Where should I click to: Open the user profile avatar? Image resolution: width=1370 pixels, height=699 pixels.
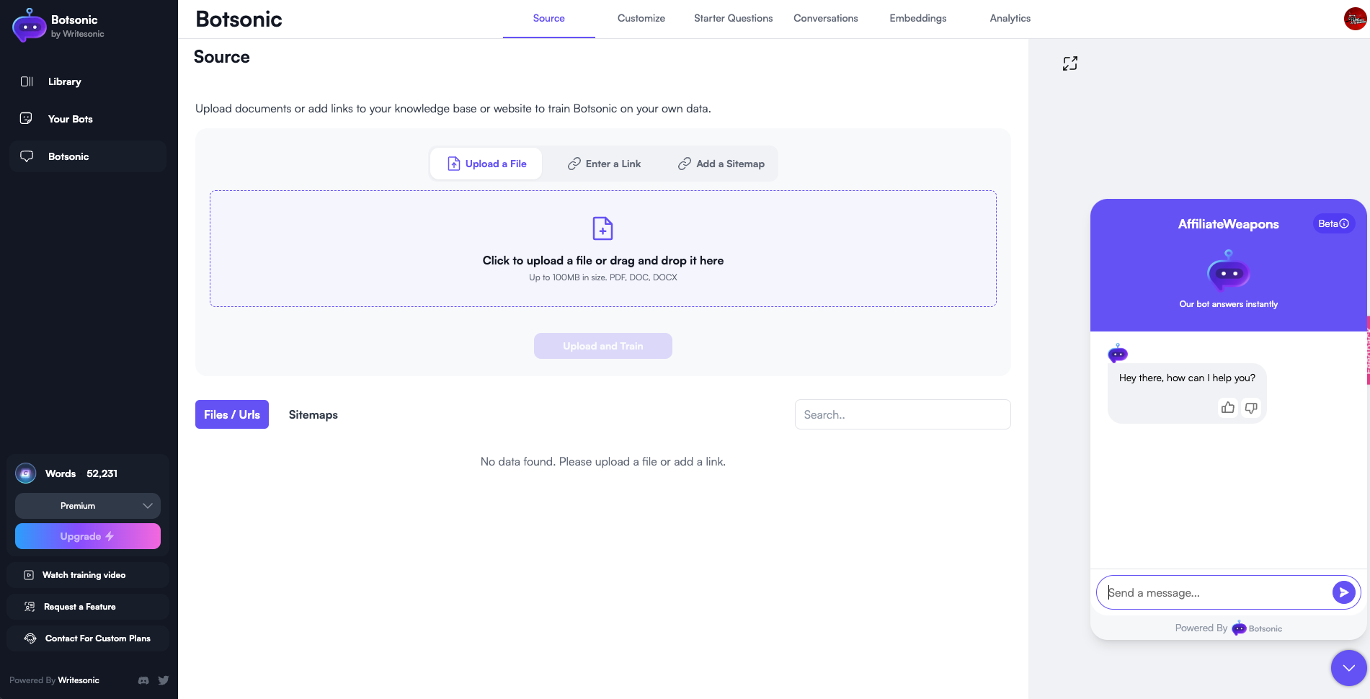(1355, 19)
